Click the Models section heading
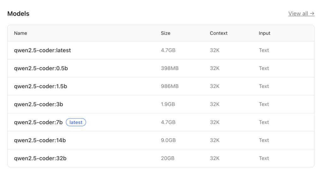This screenshot has width=323, height=184. [18, 14]
